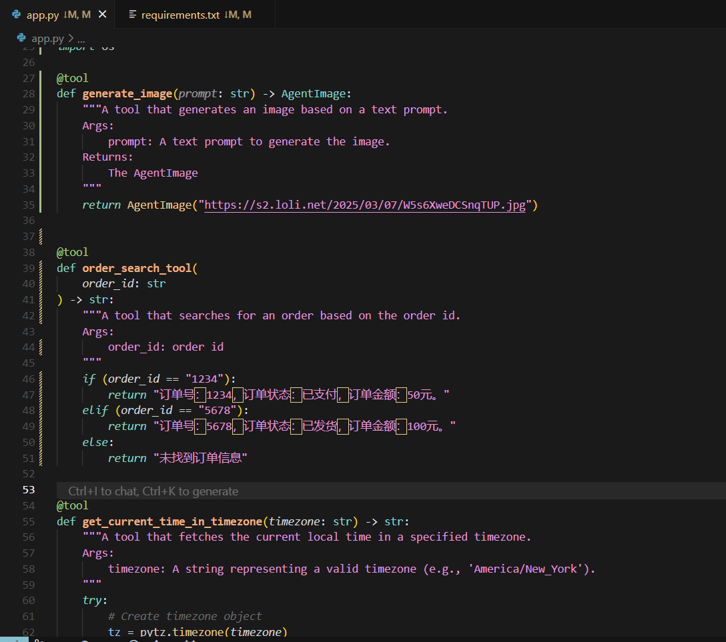The height and width of the screenshot is (642, 726).
Task: Click get_current_time_in_timezone function name
Action: (171, 521)
